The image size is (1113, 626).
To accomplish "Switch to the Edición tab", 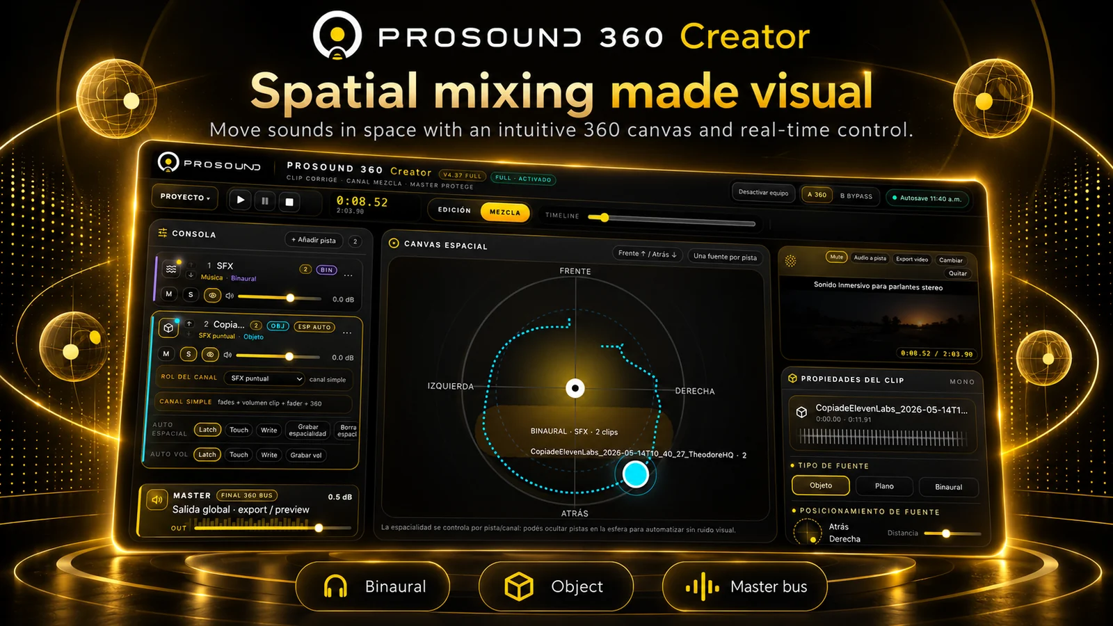I will pos(454,209).
